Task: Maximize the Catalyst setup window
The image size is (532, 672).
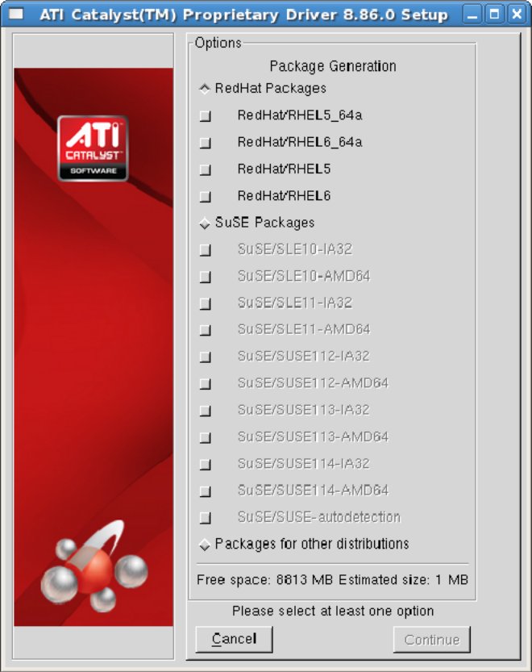Action: pyautogui.click(x=494, y=15)
